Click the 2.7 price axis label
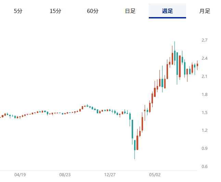This screenshot has height=182, width=221. (x=204, y=40)
